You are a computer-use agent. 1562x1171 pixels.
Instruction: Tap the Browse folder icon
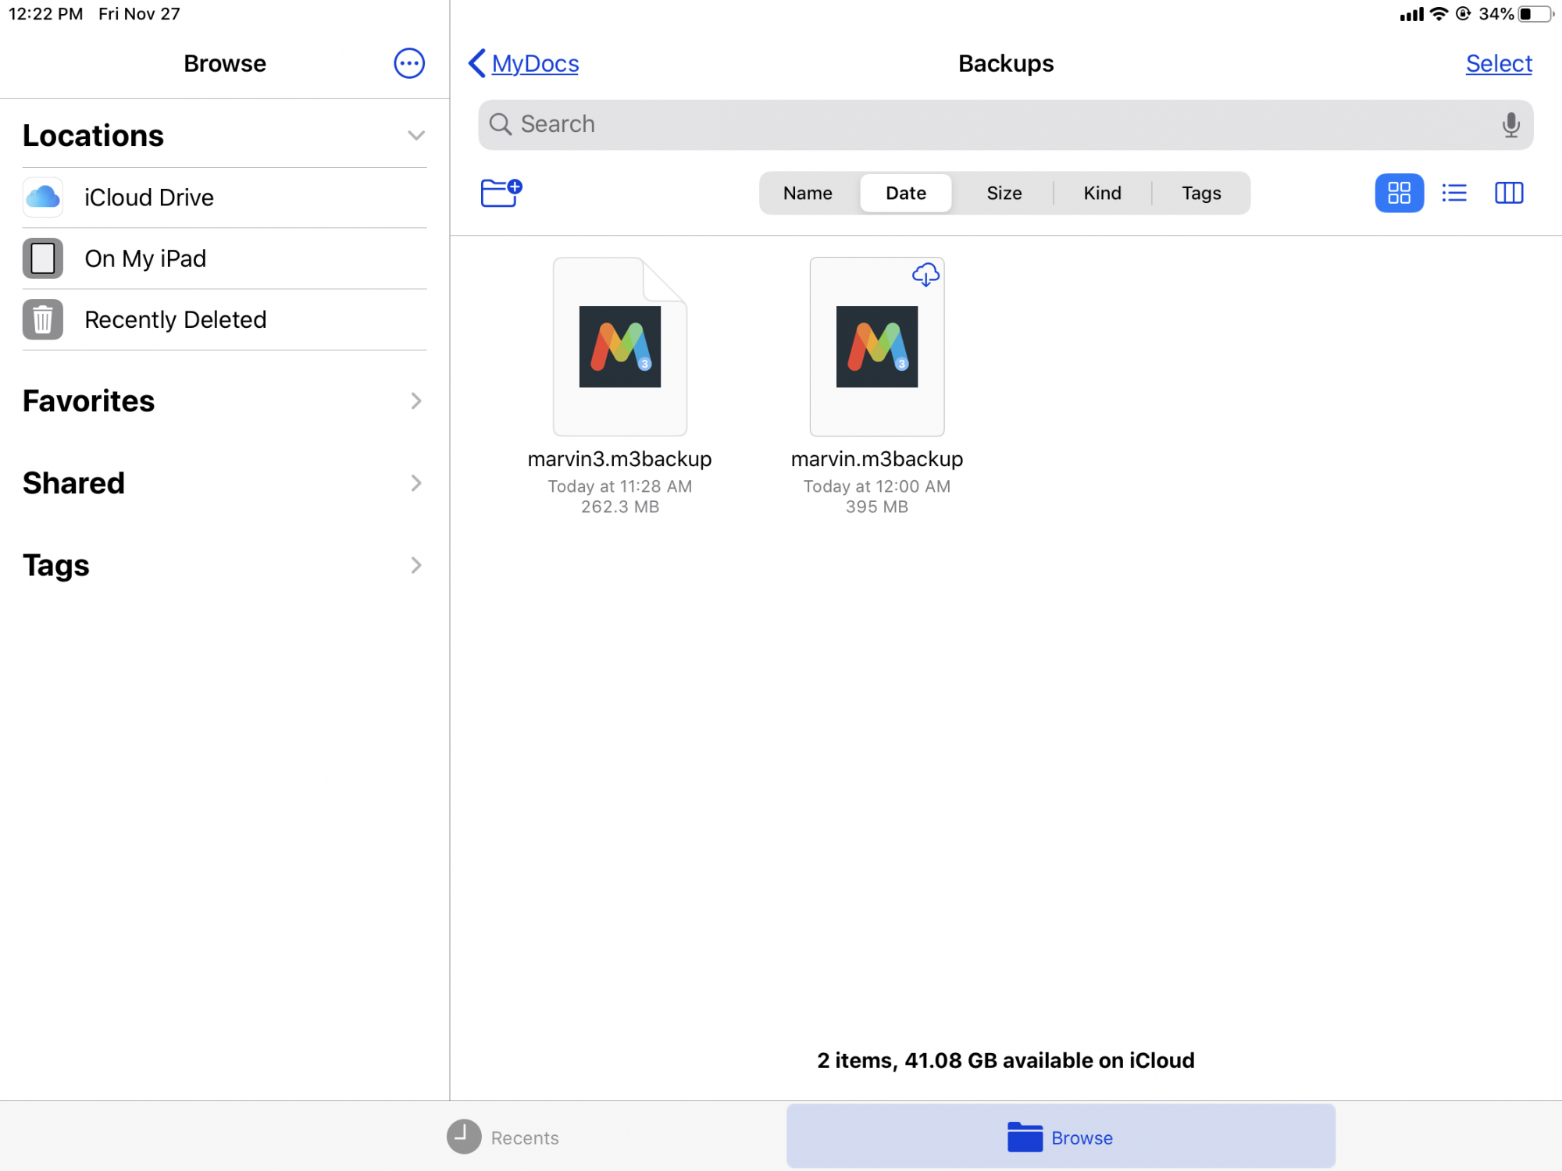pyautogui.click(x=1025, y=1137)
